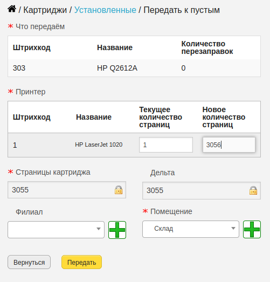Click the Передать yellow button

pos(81,262)
